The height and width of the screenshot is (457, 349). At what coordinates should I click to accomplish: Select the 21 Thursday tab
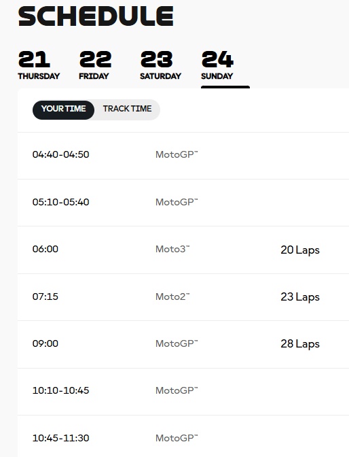[39, 65]
